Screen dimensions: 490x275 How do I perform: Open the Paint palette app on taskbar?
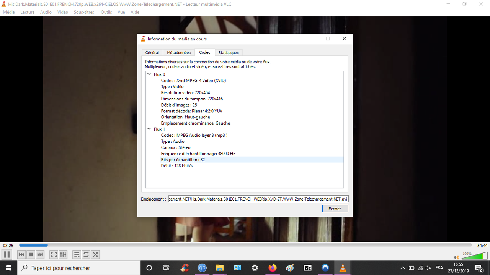290,268
